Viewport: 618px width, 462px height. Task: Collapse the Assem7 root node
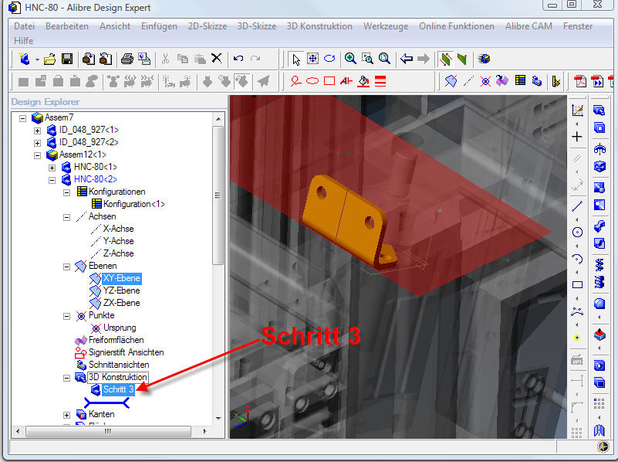23,118
